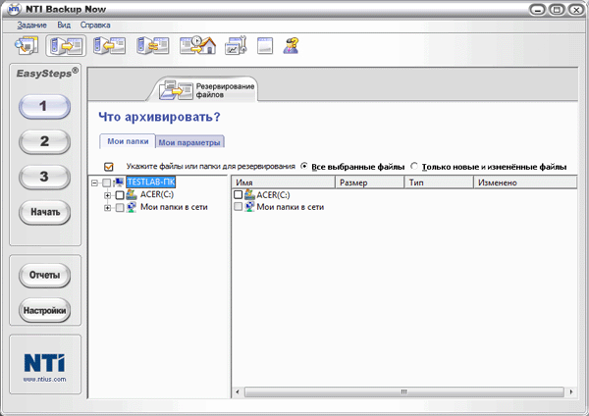Screen dimensions: 589x416
Task: Click the TESTLAB-ПК computer icon in tree
Action: [x=119, y=182]
